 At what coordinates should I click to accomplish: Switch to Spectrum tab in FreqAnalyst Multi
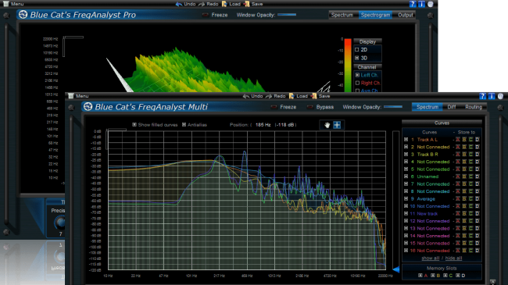click(427, 107)
